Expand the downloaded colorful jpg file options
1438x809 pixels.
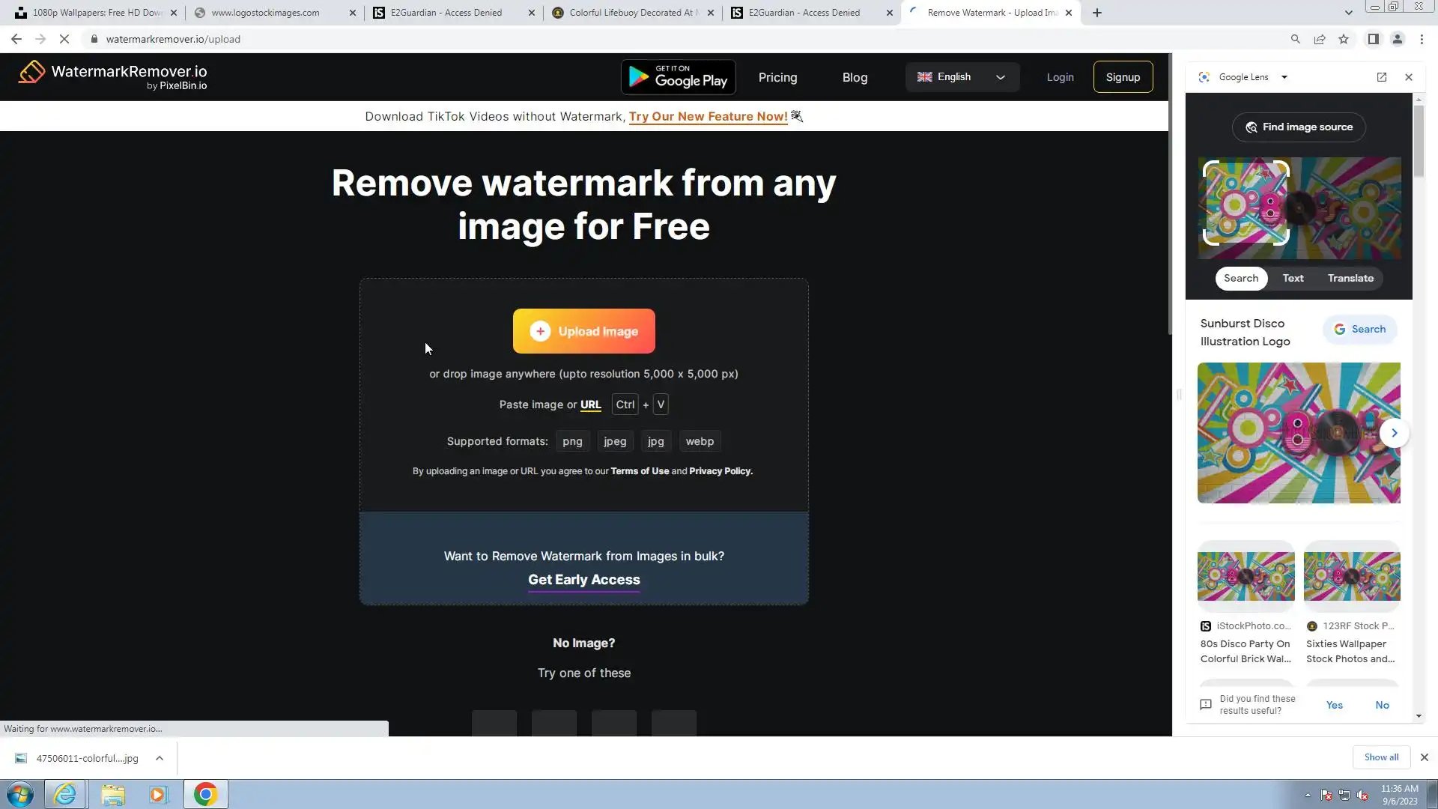[x=160, y=758]
